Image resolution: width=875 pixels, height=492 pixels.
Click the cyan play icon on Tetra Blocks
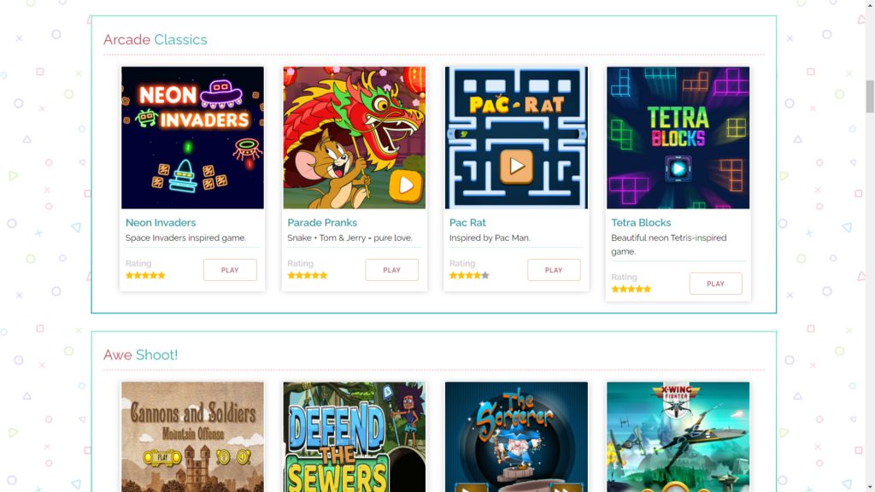(x=678, y=168)
